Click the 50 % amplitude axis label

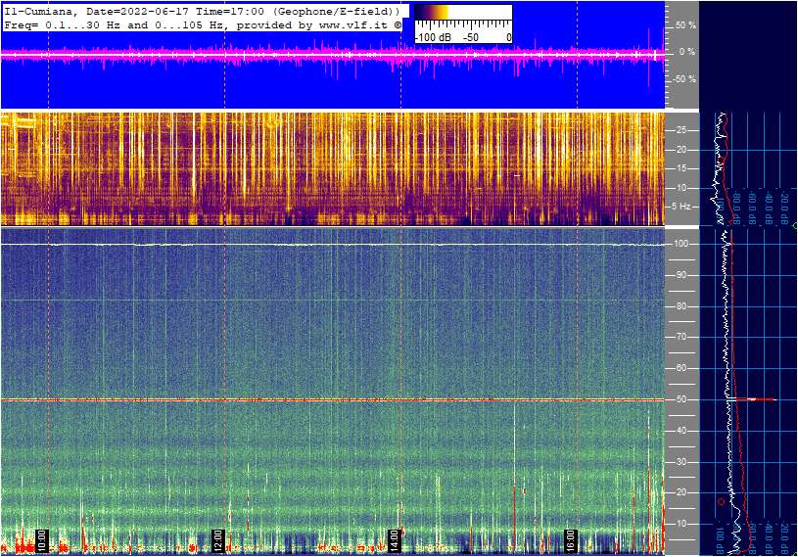tap(684, 25)
